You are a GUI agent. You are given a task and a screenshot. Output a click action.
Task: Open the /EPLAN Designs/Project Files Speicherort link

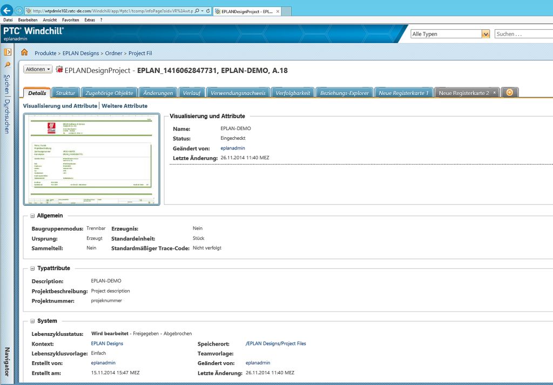(276, 343)
